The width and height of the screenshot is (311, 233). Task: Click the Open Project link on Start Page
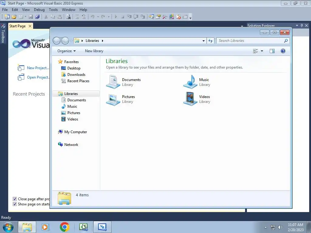[x=38, y=77]
